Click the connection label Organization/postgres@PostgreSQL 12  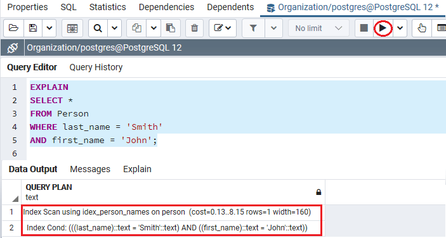click(x=104, y=47)
